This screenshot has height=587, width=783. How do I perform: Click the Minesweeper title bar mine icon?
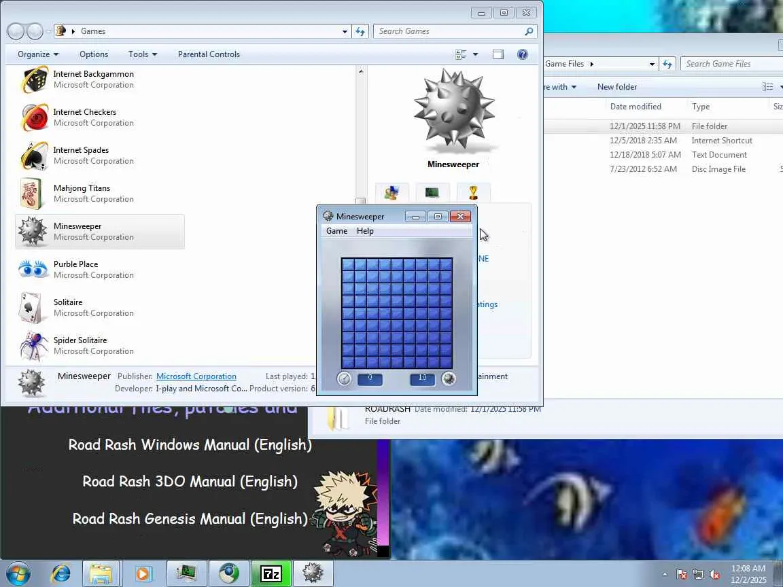click(328, 216)
